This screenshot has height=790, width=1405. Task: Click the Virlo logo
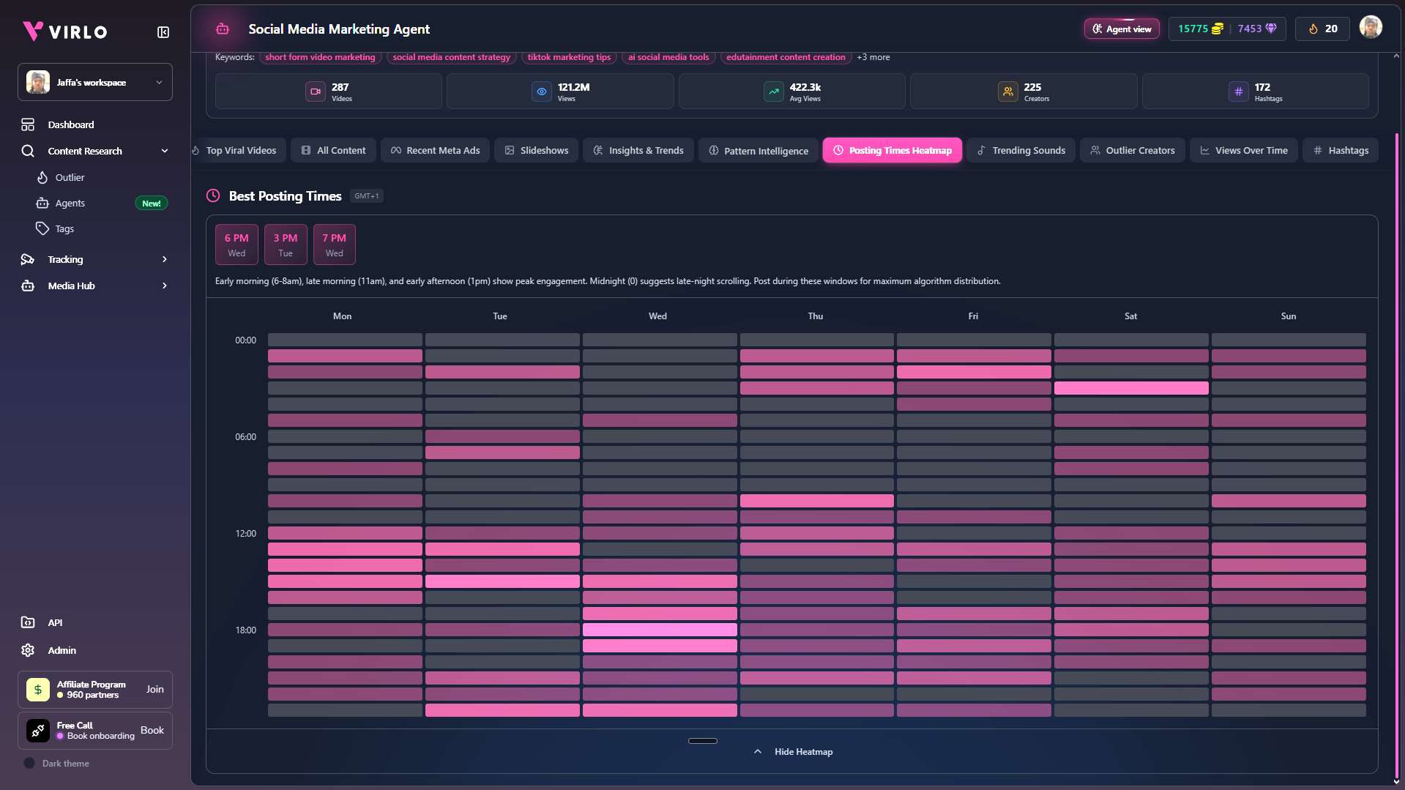pos(65,31)
